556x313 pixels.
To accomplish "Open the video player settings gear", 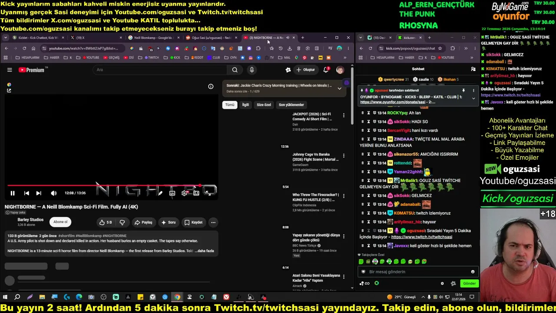I will pos(184,193).
